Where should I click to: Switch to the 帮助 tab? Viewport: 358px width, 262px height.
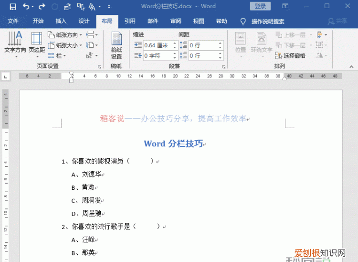coord(221,21)
